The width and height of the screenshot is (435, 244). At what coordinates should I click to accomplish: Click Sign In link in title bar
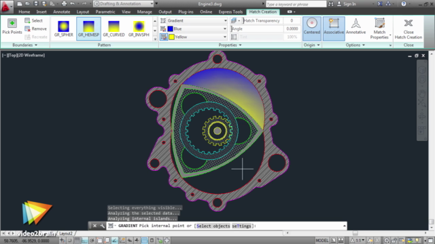349,4
